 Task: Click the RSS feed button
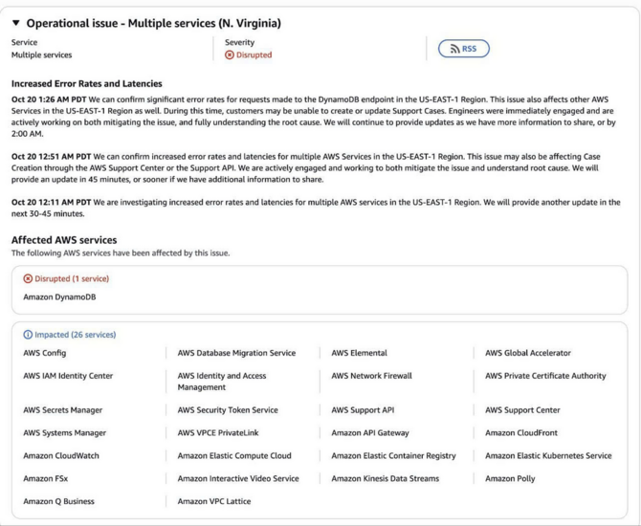463,49
